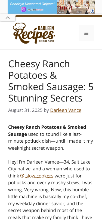Click the Recipes wordmark in the site logo

pyautogui.click(x=34, y=35)
